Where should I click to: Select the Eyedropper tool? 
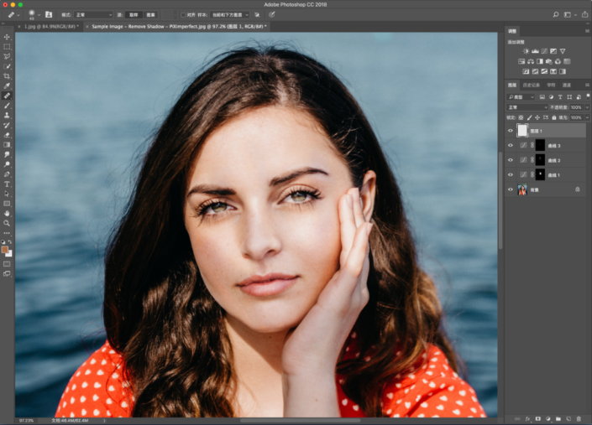pos(7,86)
